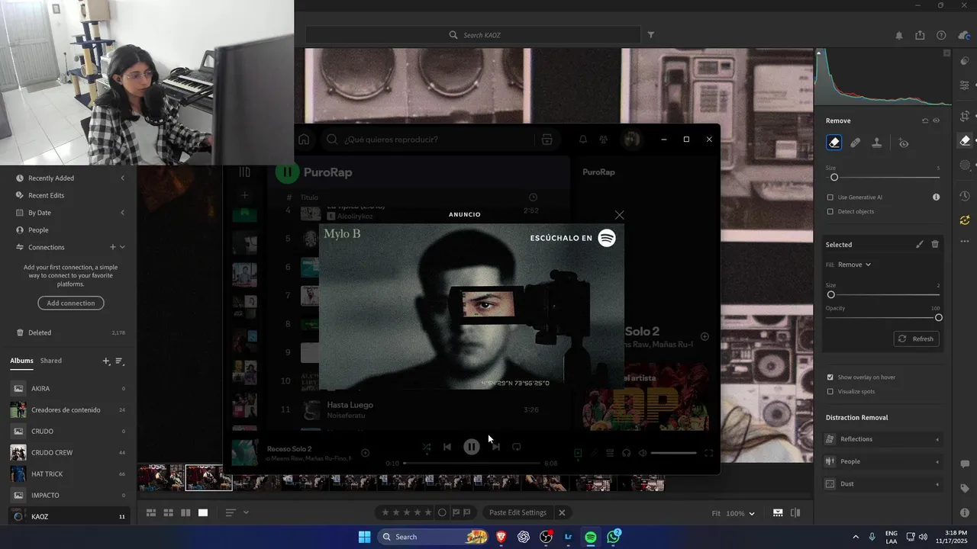Toggle Spotify shuffle icon
The image size is (977, 549).
(x=426, y=447)
